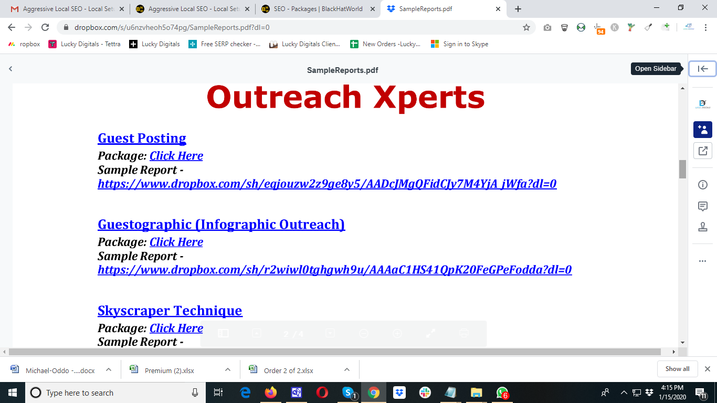Open the sidebar with the arrow button
The image size is (717, 403).
[702, 69]
